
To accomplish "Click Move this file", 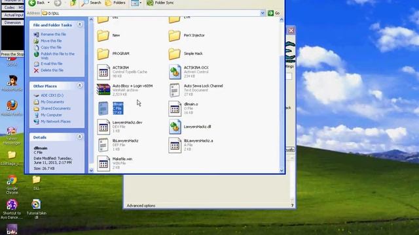I will pyautogui.click(x=51, y=40).
